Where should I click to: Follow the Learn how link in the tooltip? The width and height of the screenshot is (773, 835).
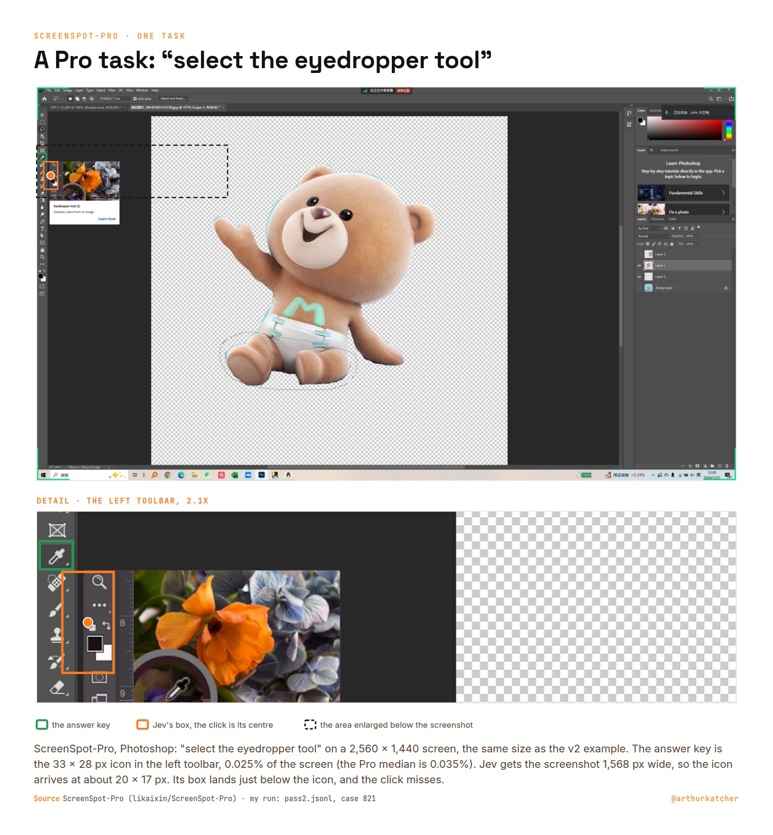(x=107, y=219)
